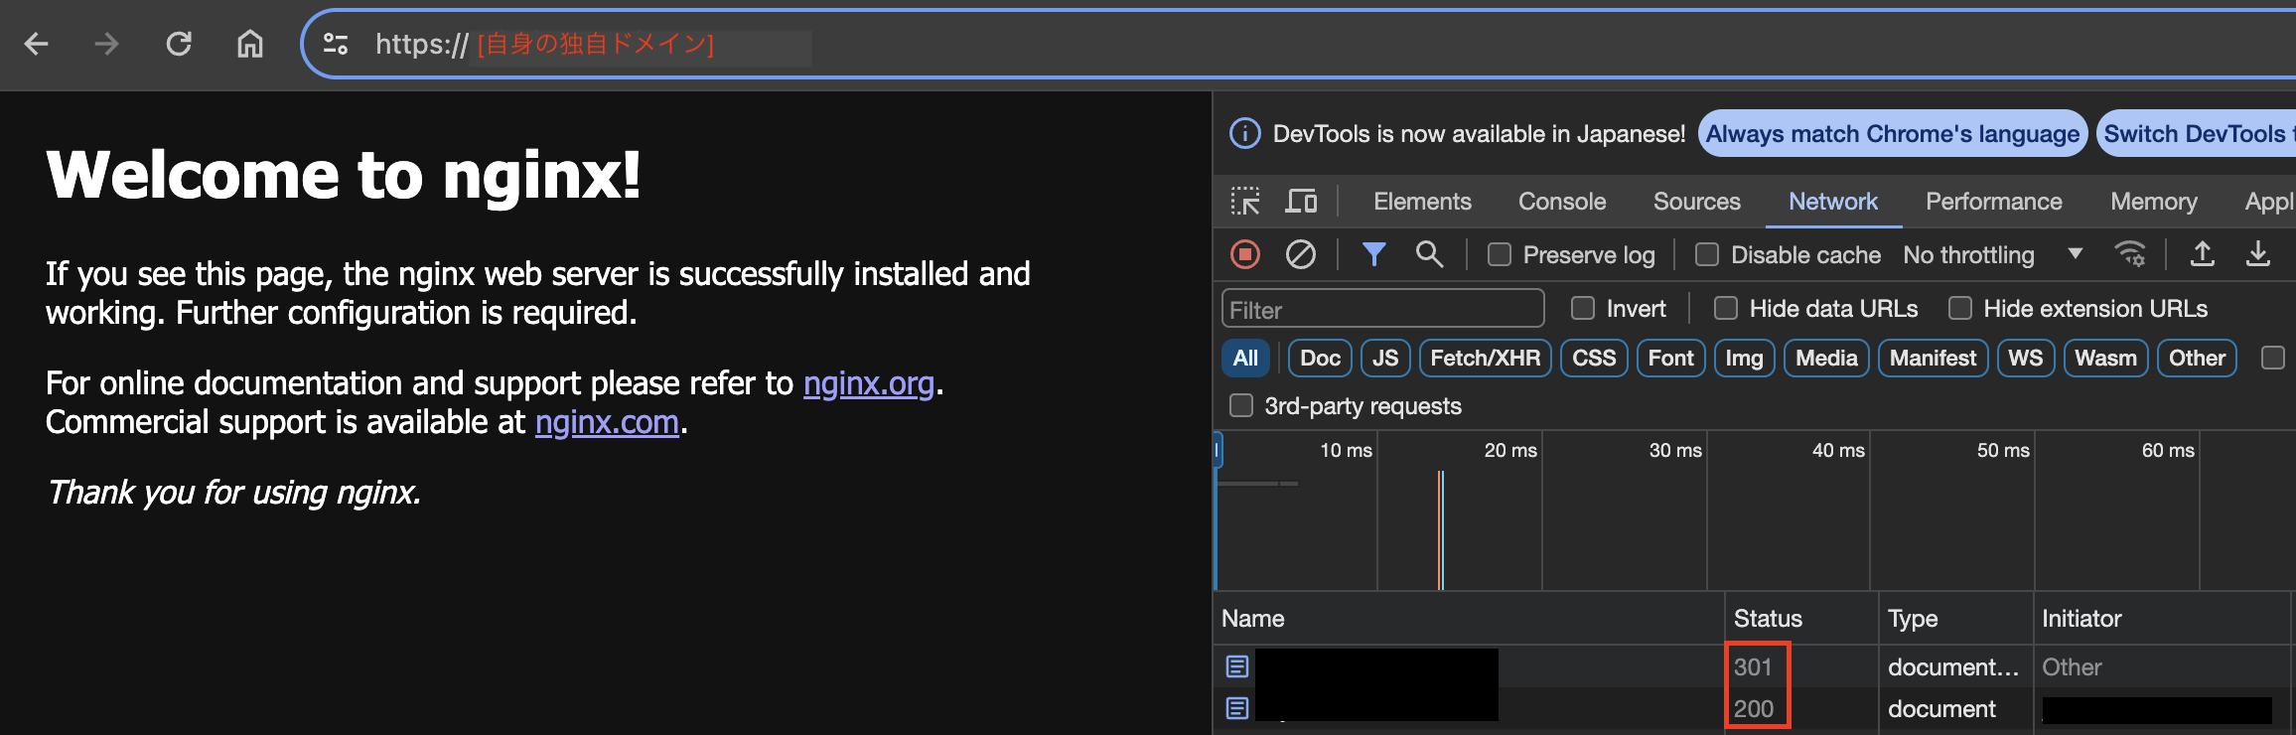Sort by the Status column header
Image resolution: width=2296 pixels, height=735 pixels.
(1801, 619)
